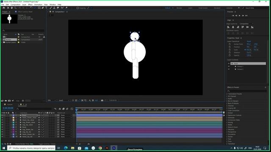Click the Hand_Up_close layer yellow label swatch
This screenshot has height=152, width=271.
(14, 120)
